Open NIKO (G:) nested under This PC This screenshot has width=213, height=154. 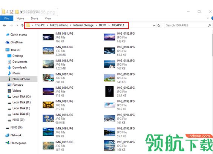[16, 120]
